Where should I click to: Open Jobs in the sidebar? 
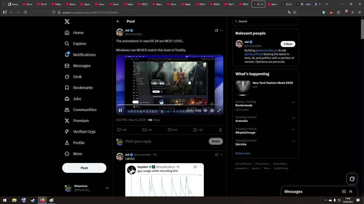point(73,99)
